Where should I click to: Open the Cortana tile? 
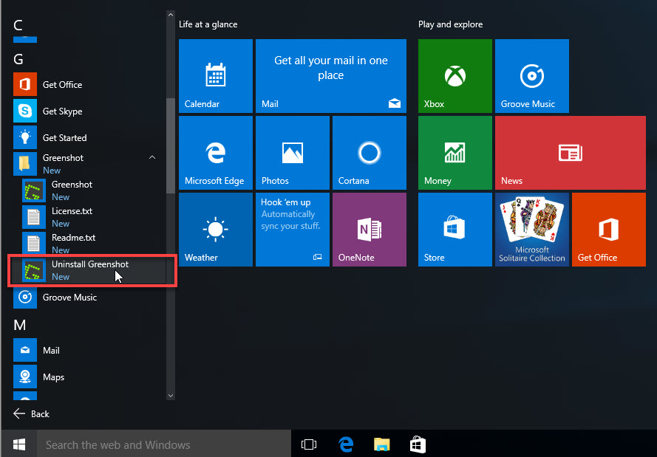[x=369, y=153]
